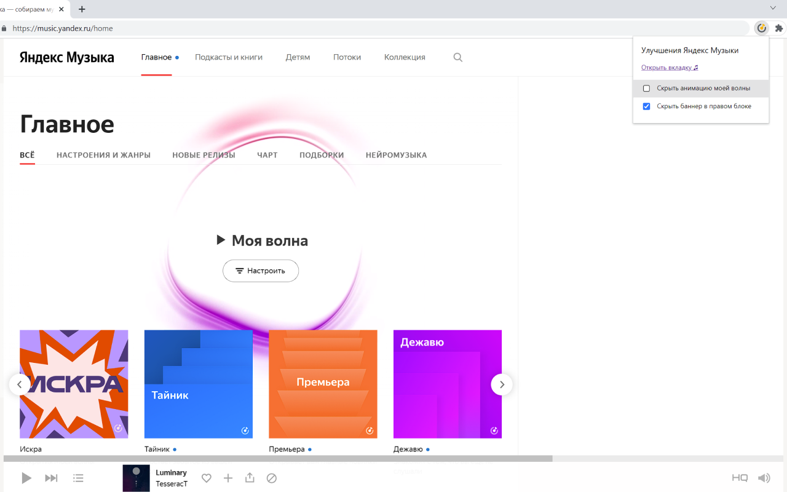Screen dimensions: 787x492
Task: Click the site lock icon in address bar
Action: click(x=4, y=28)
